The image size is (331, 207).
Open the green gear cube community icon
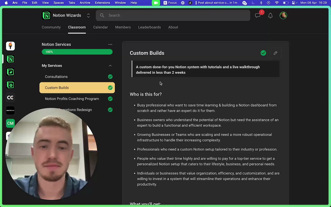(10, 85)
